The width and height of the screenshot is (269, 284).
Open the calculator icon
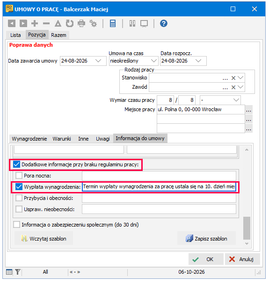click(113, 23)
